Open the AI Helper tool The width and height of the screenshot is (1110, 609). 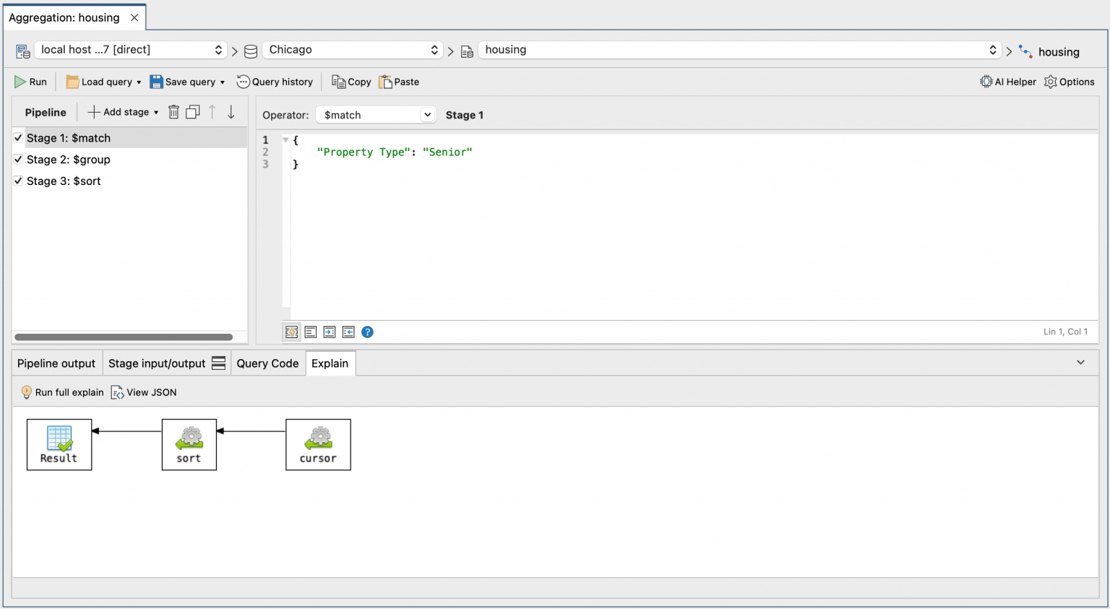1007,82
